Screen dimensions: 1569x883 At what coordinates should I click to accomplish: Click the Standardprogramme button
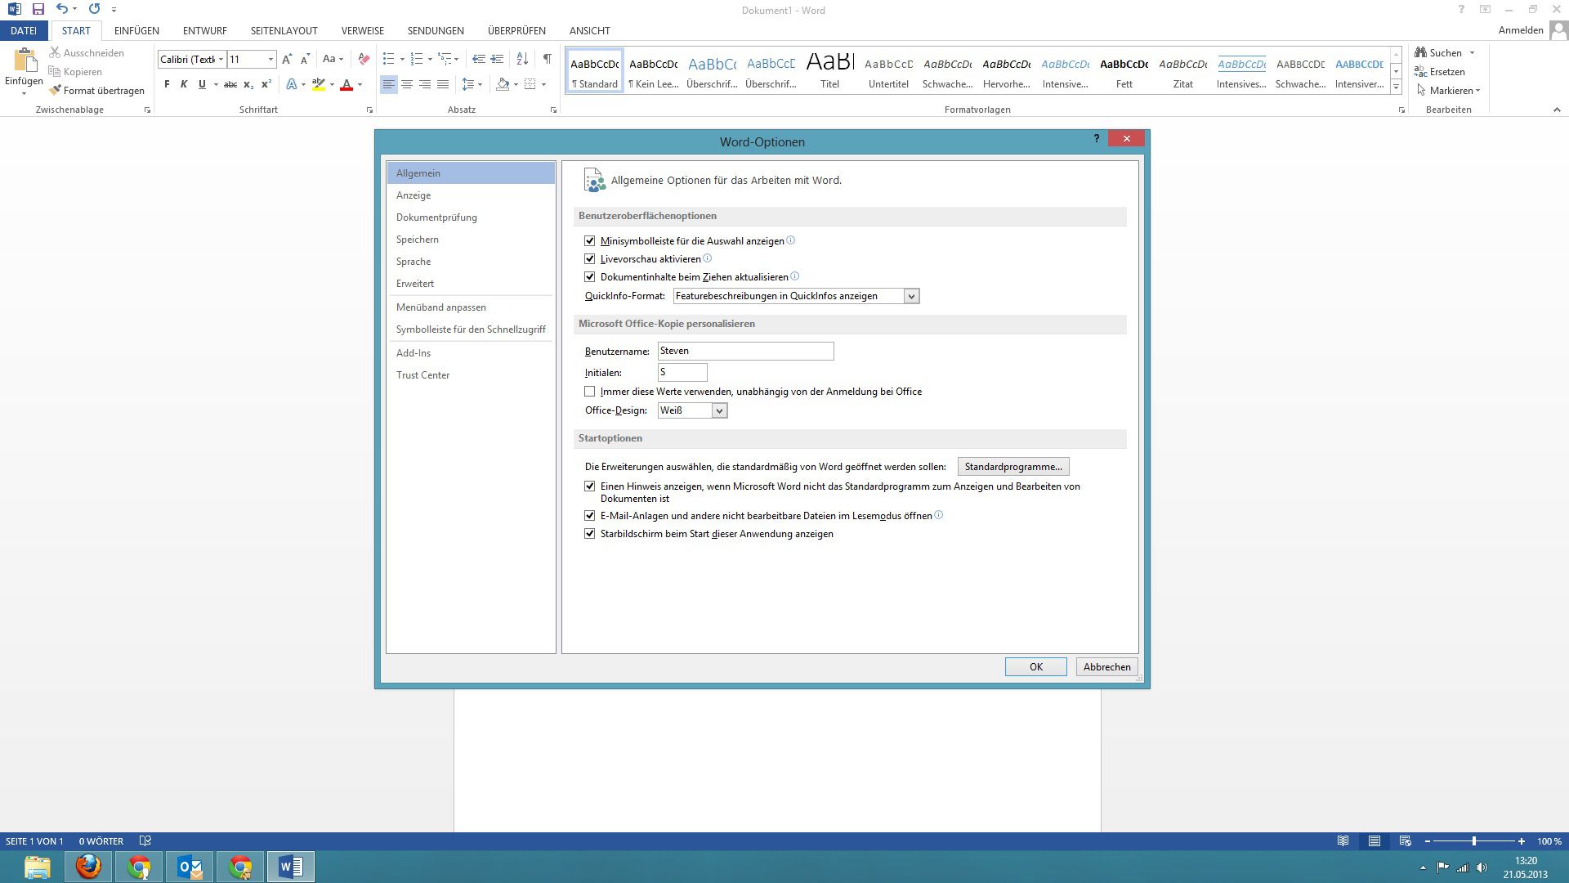[x=1013, y=466]
